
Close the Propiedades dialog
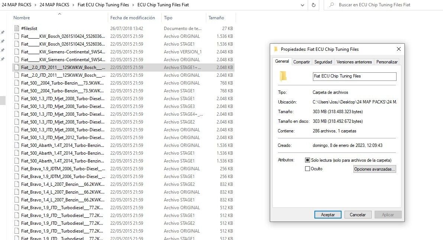pyautogui.click(x=399, y=49)
